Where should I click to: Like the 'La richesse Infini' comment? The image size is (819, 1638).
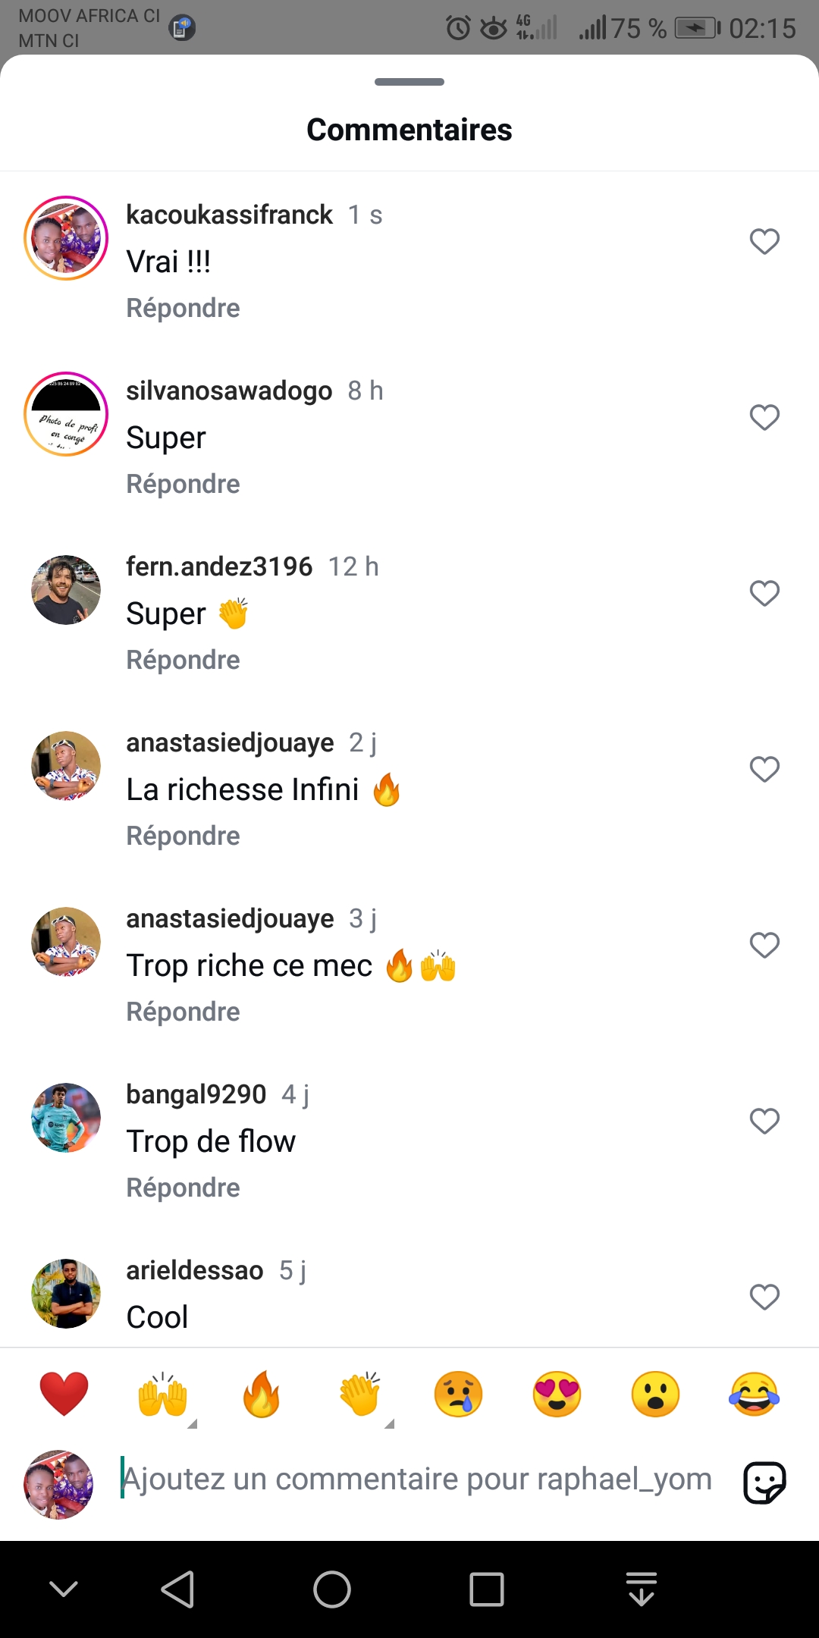[x=764, y=770]
